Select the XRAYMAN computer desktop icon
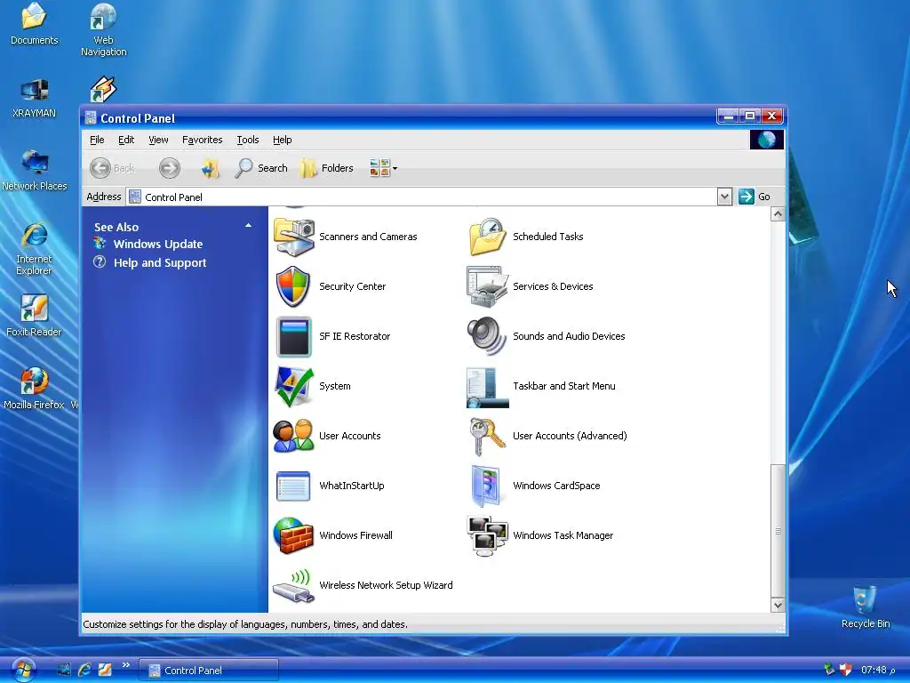The height and width of the screenshot is (683, 910). [35, 98]
